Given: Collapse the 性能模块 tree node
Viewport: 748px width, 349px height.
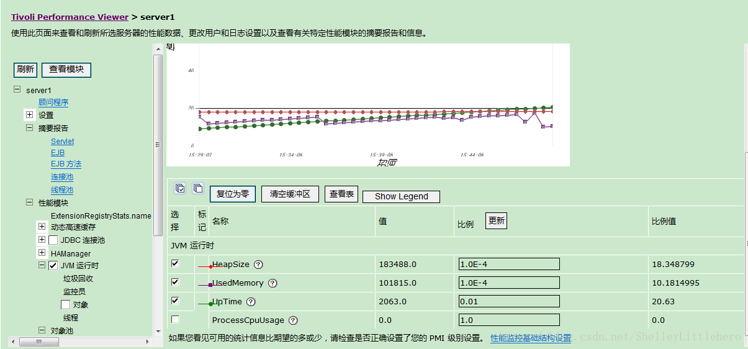Looking at the screenshot, I should (x=29, y=202).
